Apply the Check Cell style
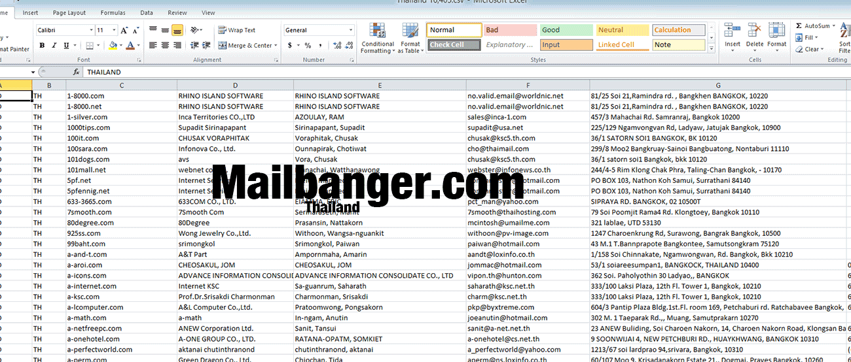Screen dimensions: 851x362 pos(454,45)
